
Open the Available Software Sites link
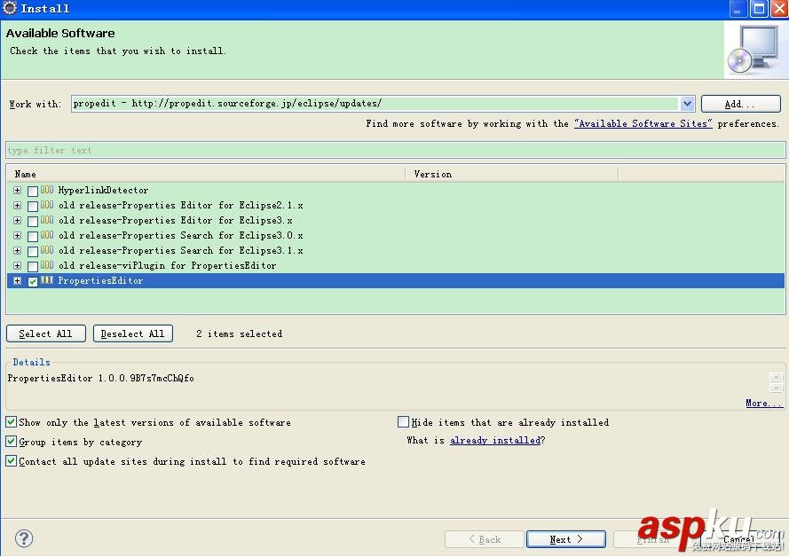point(643,123)
